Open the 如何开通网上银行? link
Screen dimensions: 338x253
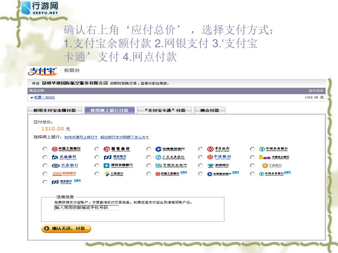81,137
